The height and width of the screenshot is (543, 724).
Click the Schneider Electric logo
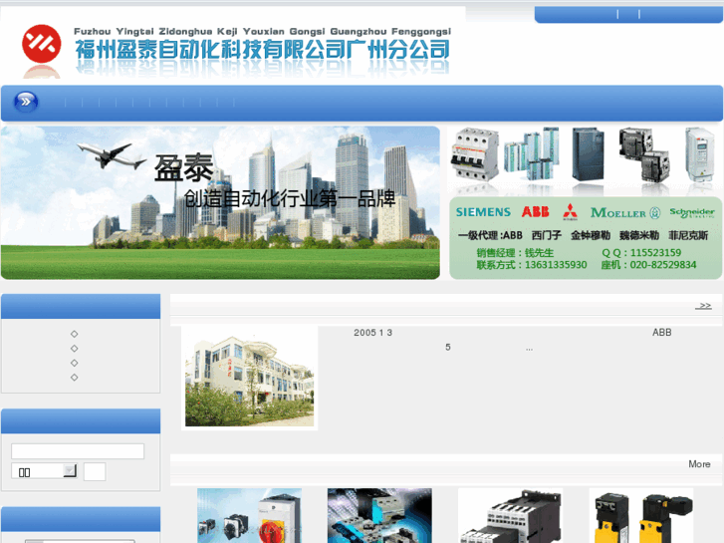692,212
